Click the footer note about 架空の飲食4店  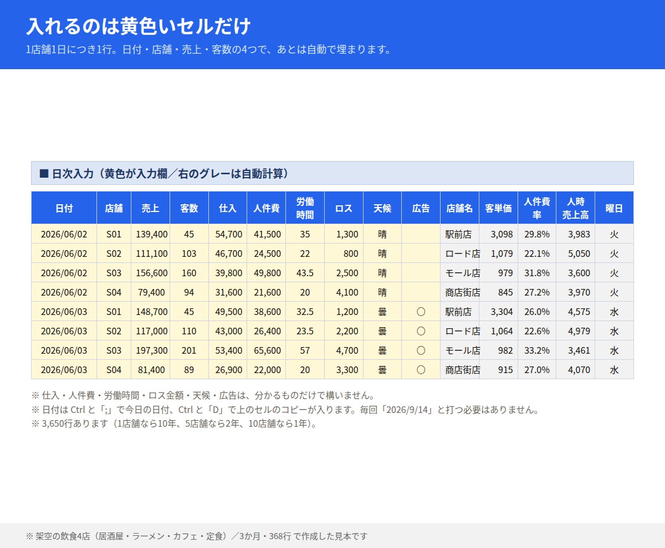pos(197,536)
